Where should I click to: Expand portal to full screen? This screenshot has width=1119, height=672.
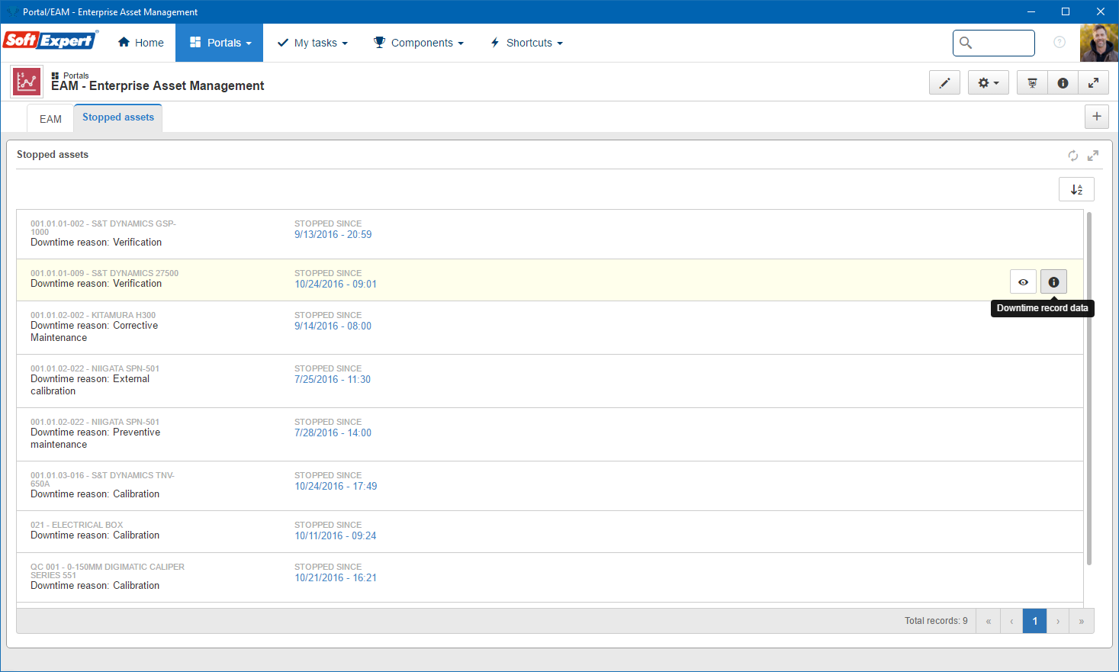pos(1093,82)
